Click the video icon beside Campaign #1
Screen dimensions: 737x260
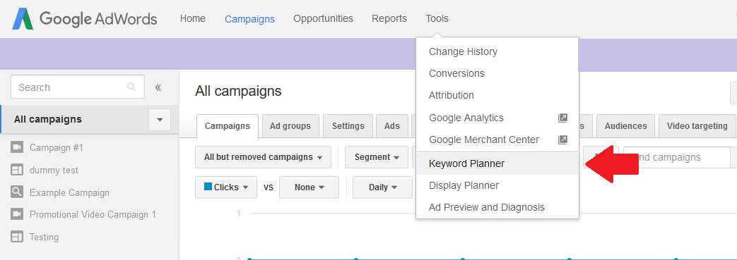[x=17, y=147]
